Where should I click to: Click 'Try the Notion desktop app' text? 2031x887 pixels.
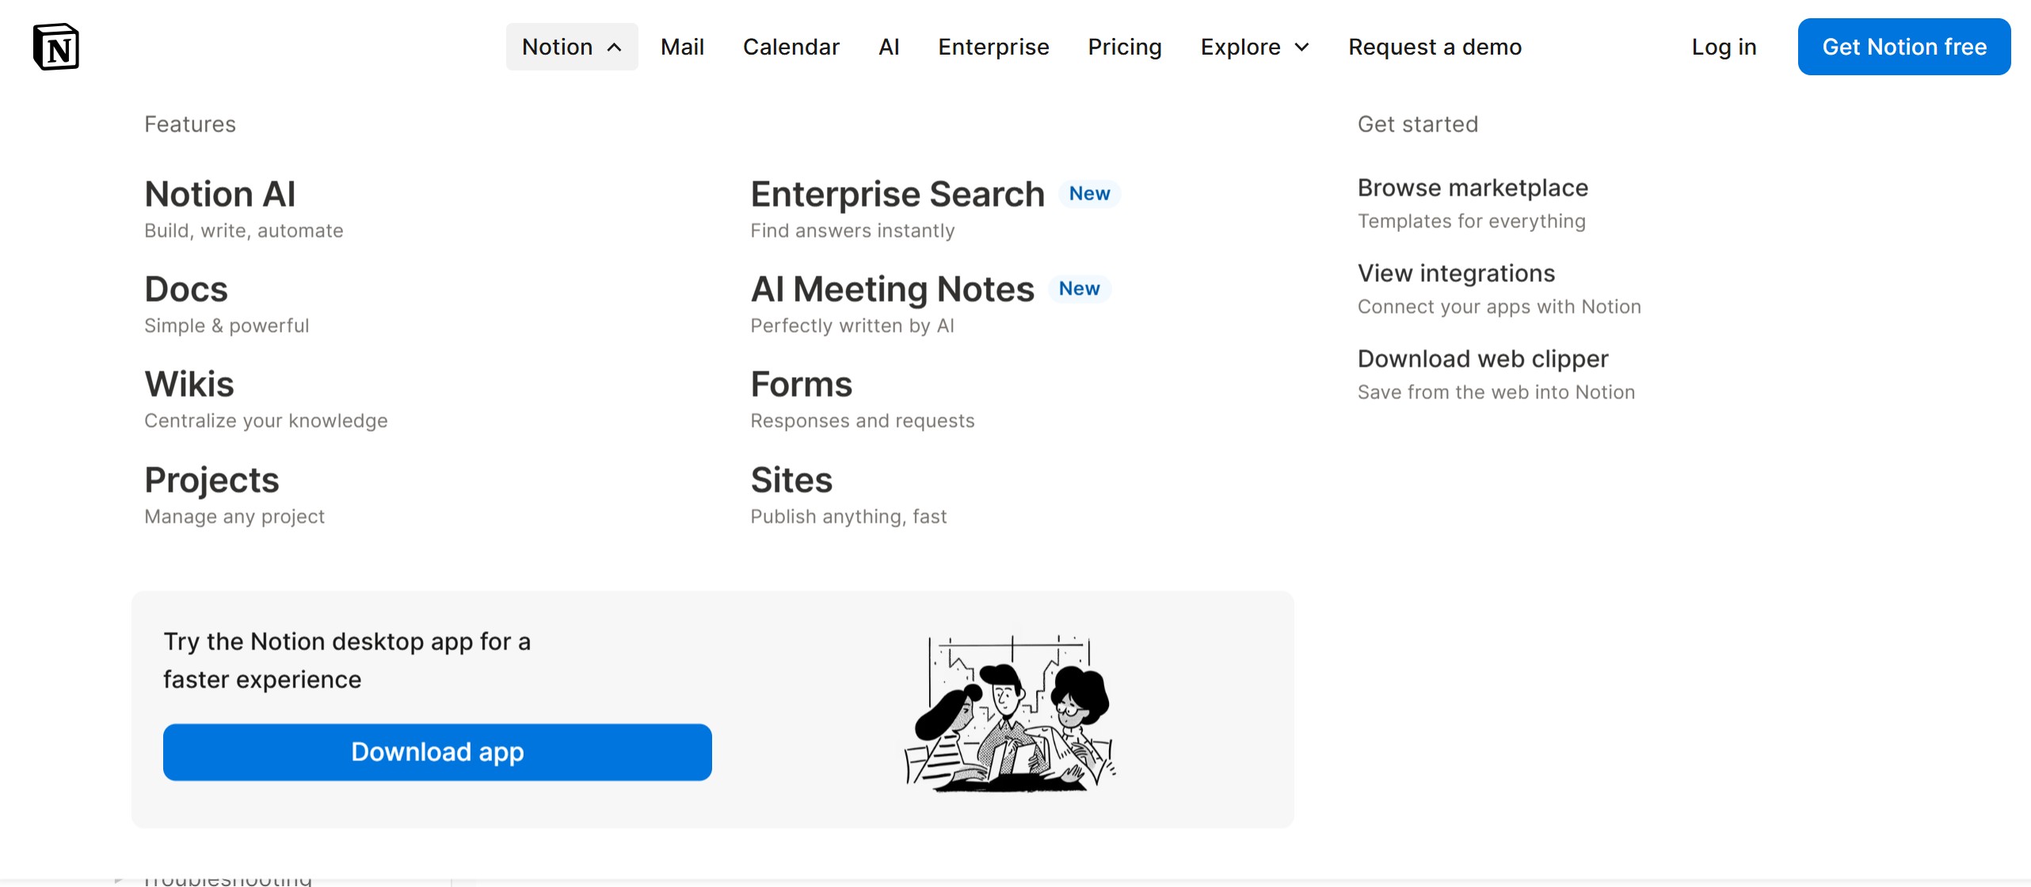(347, 660)
